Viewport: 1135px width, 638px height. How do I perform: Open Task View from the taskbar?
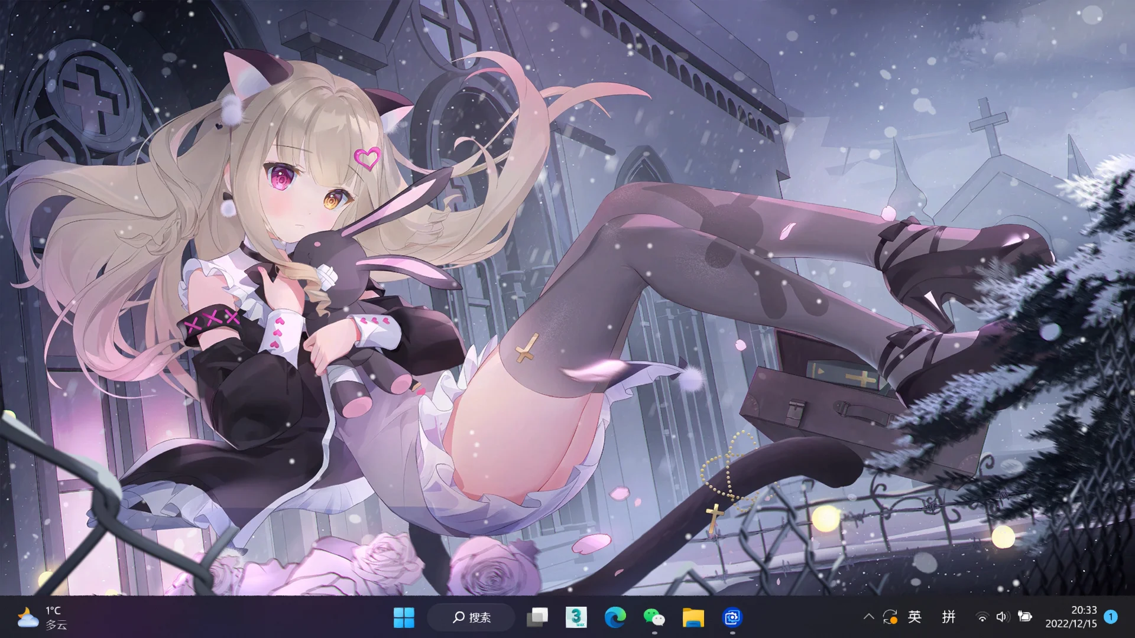tap(537, 617)
